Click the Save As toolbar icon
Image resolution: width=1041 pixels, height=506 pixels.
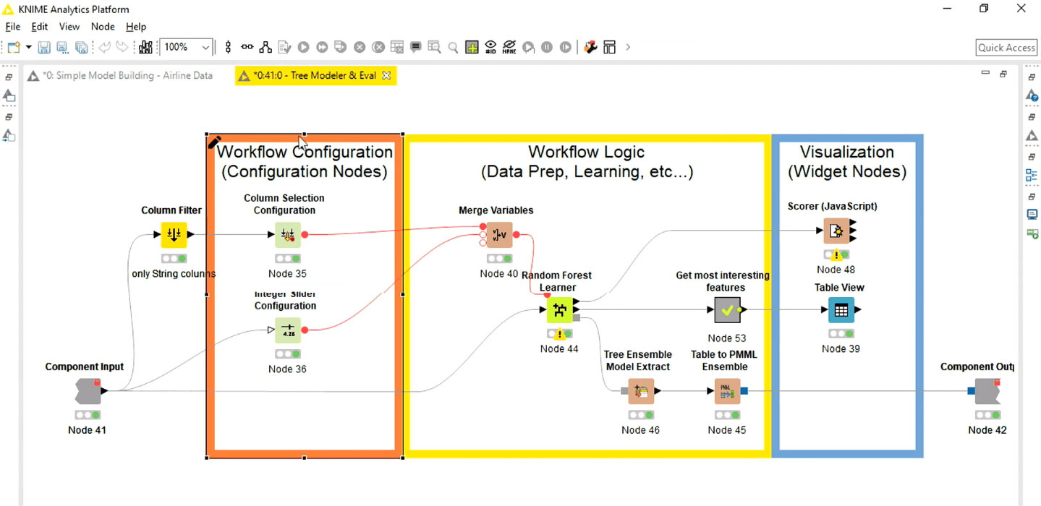click(x=63, y=48)
